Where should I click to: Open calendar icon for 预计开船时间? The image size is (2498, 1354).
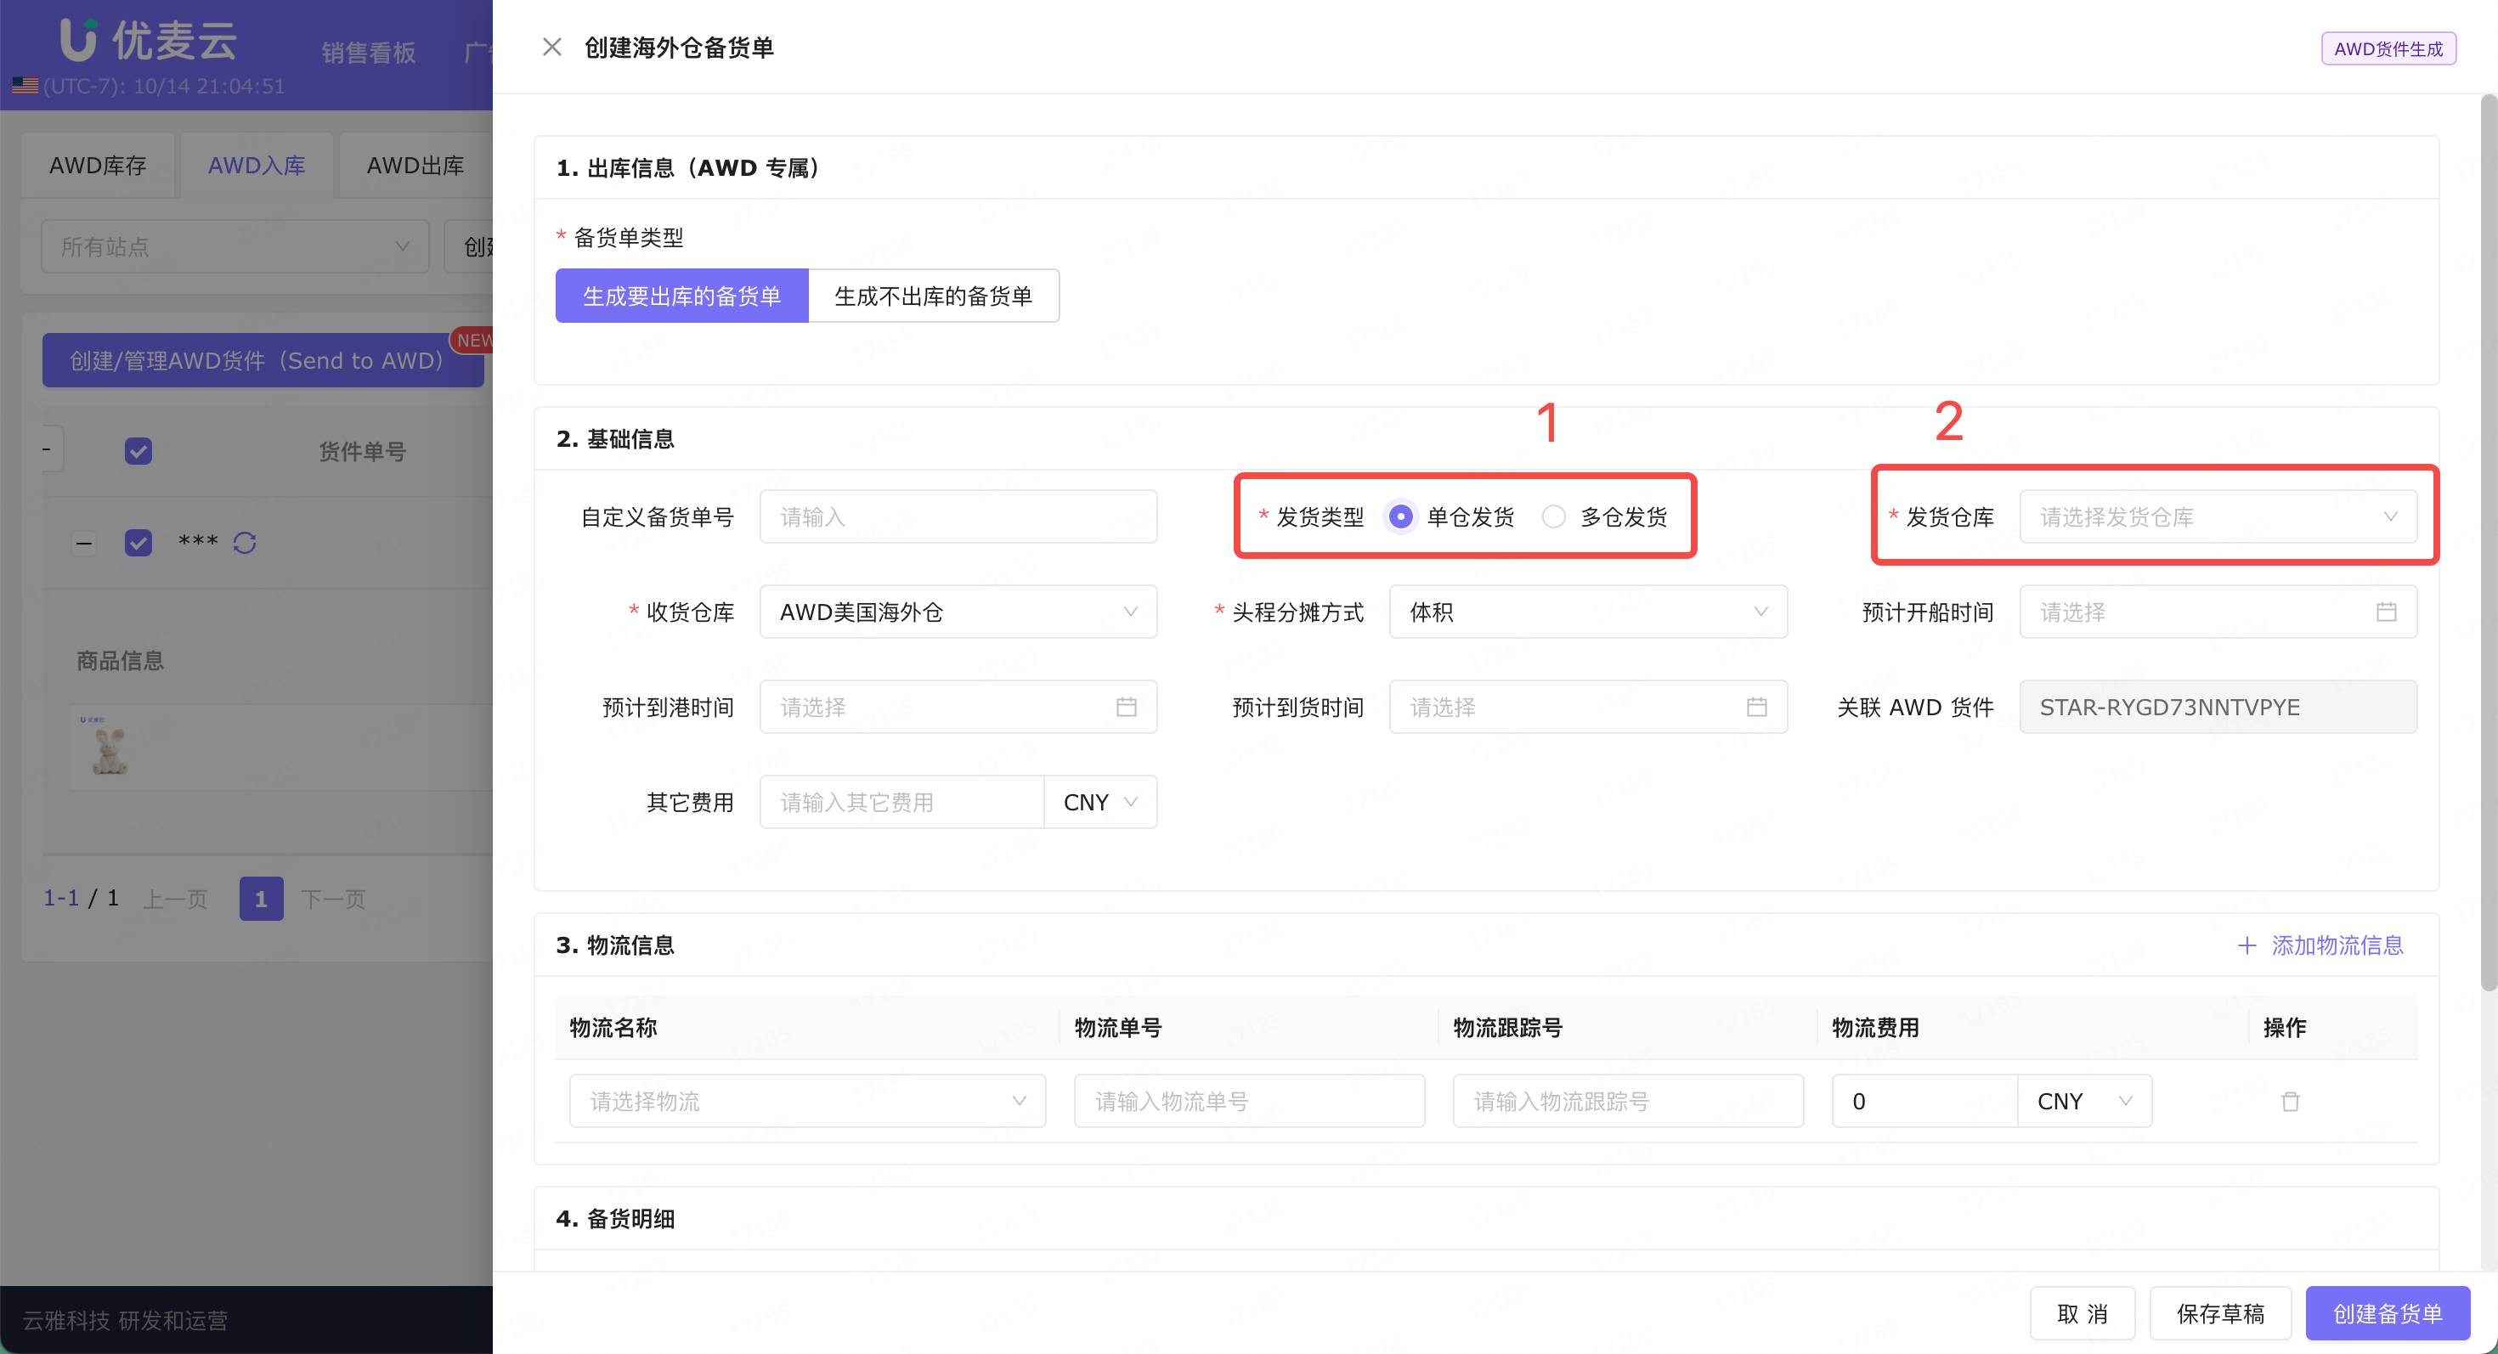pyautogui.click(x=2387, y=612)
